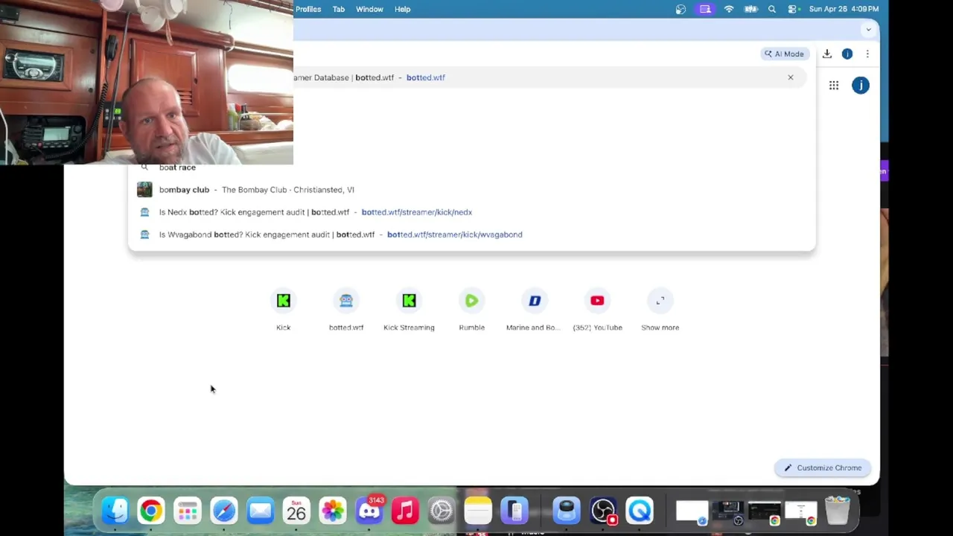This screenshot has width=953, height=536.
Task: Click the Customize Chrome button
Action: click(x=822, y=468)
